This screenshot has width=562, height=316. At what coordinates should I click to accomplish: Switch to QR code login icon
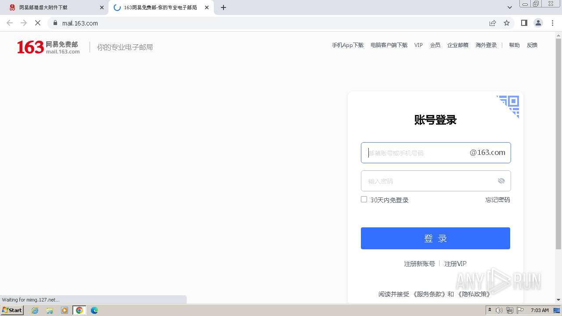tap(508, 107)
